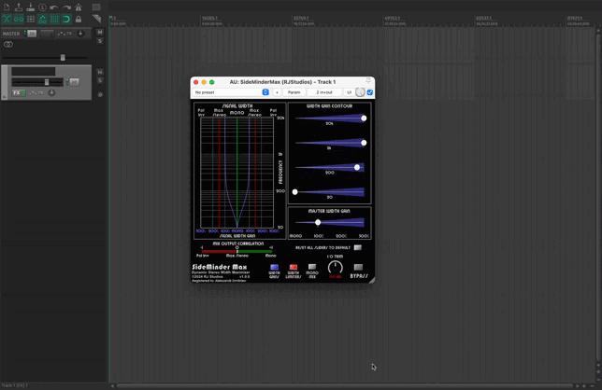The height and width of the screenshot is (390, 602).
Task: Click the arrange view vertical scrollbar
Action: pyautogui.click(x=598, y=197)
